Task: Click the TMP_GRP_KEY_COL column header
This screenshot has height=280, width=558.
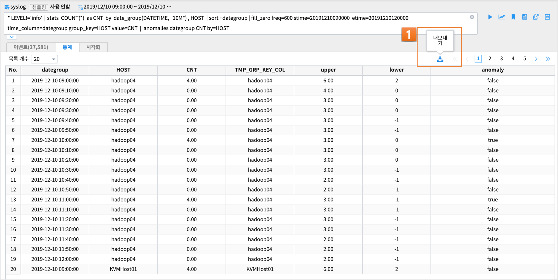Action: [260, 70]
